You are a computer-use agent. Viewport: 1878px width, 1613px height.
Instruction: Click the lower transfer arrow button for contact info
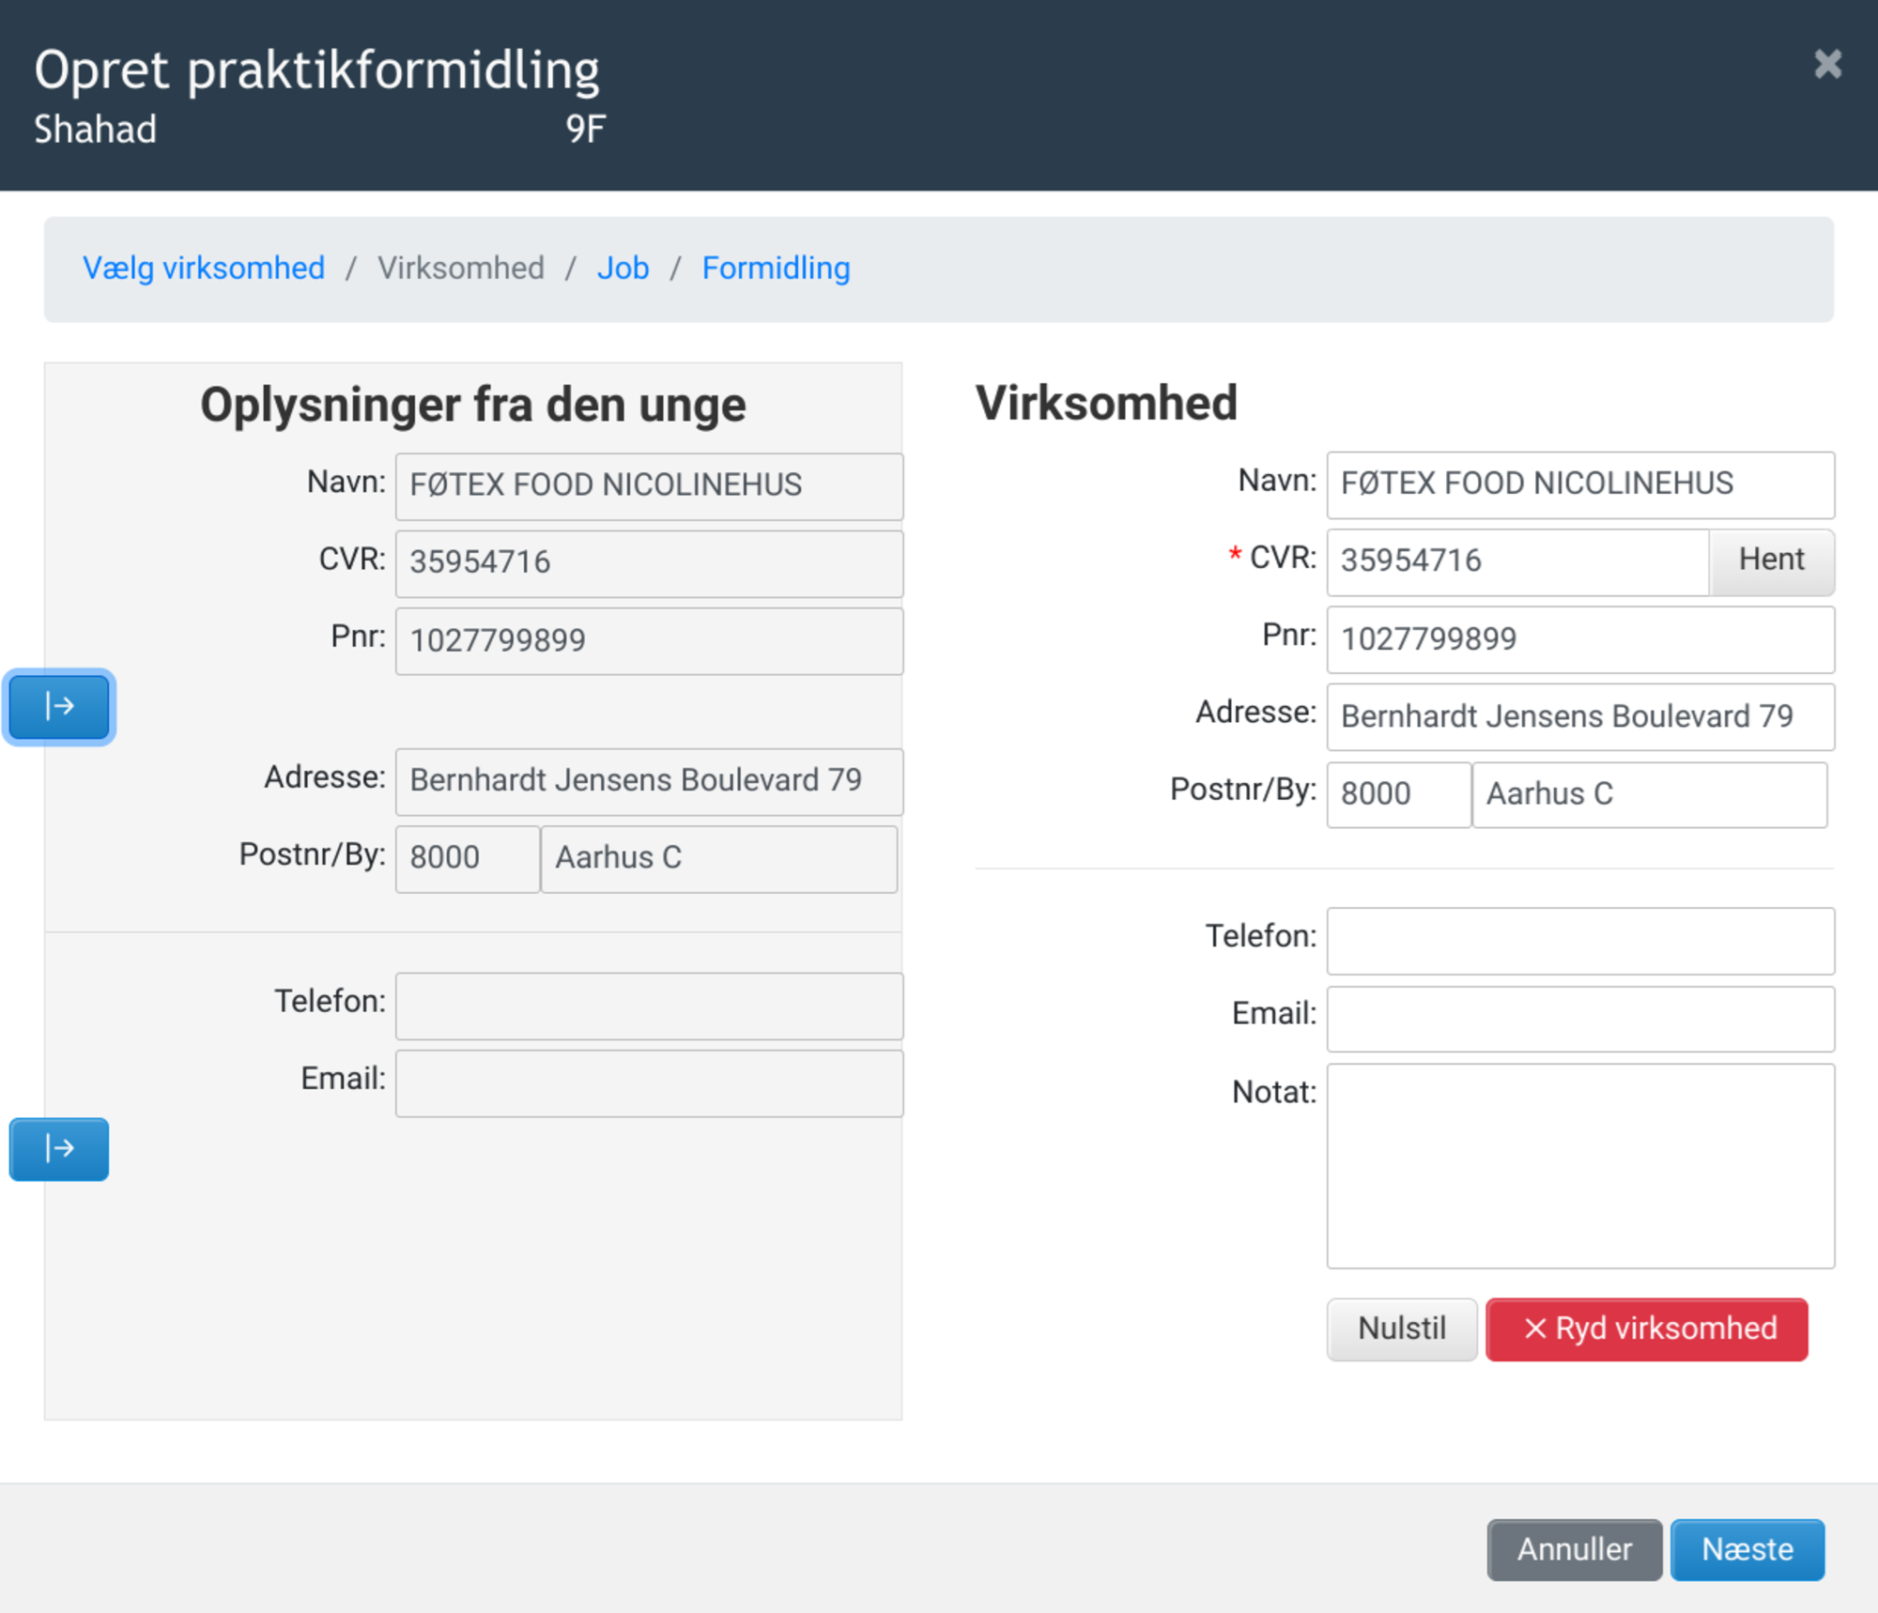[58, 1148]
